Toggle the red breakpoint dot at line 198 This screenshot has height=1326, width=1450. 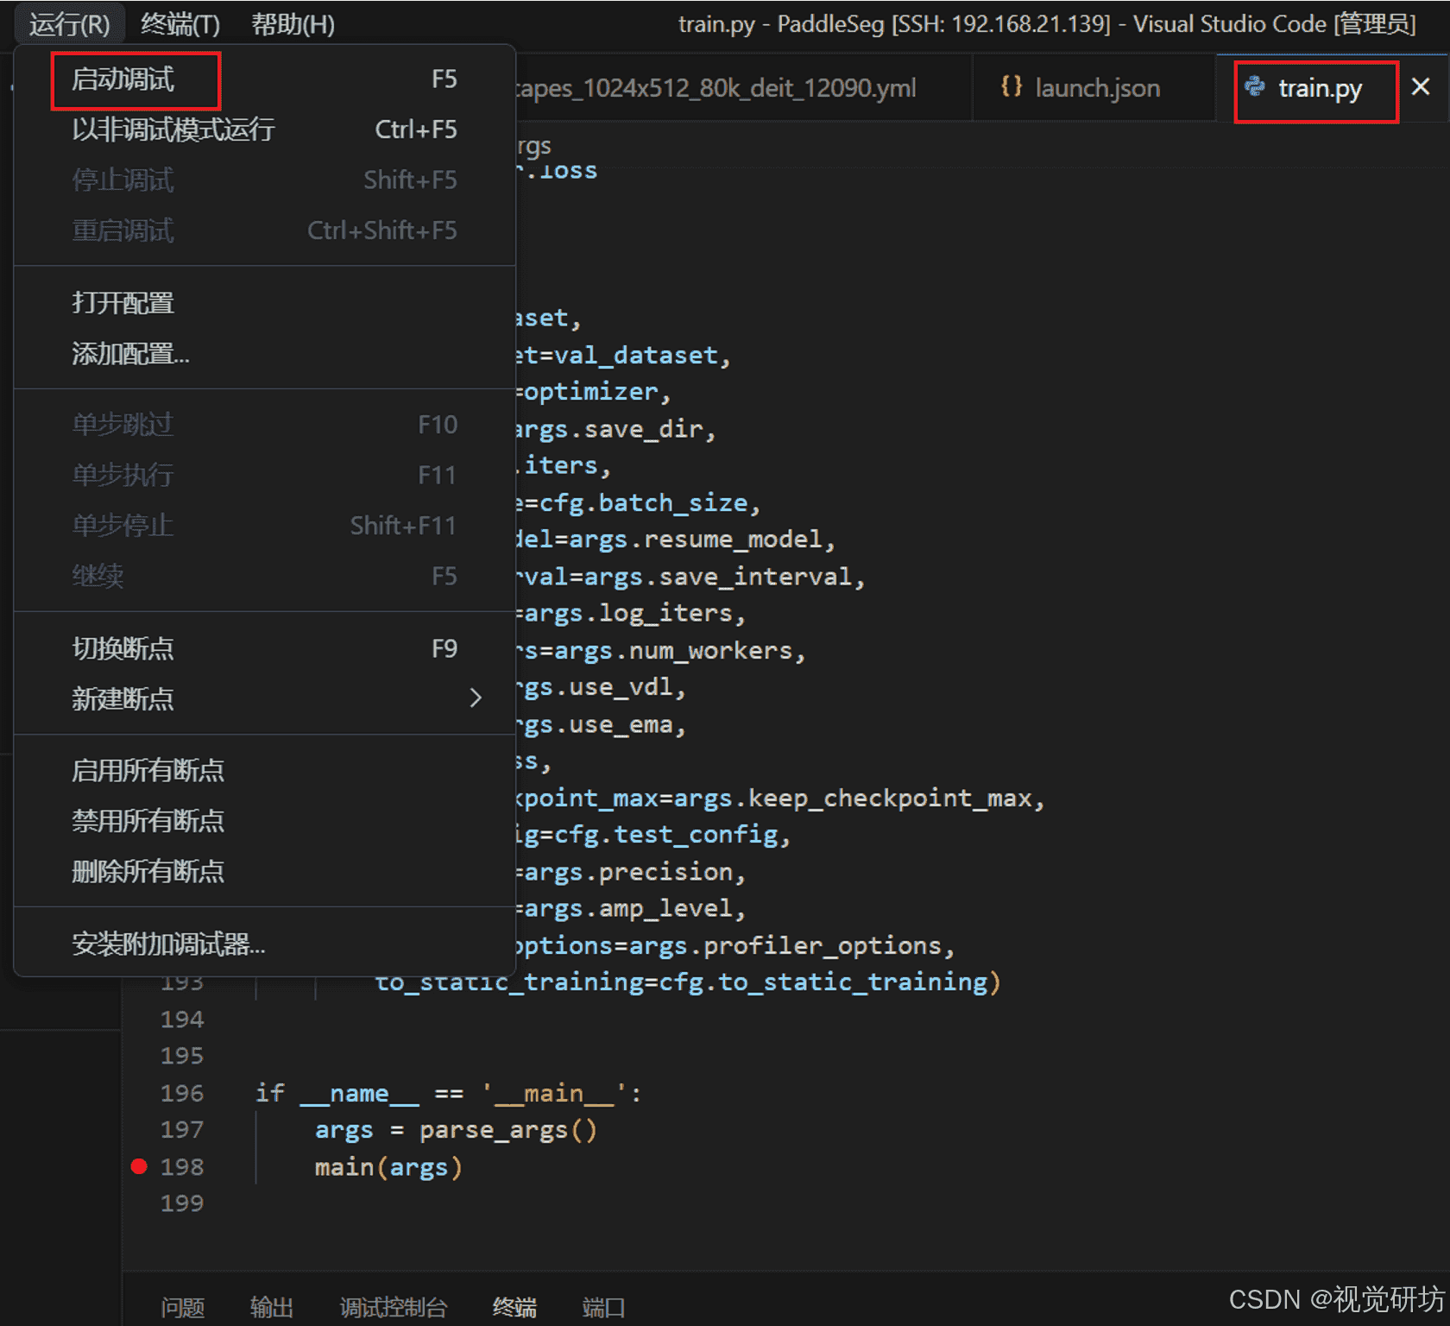tap(139, 1166)
